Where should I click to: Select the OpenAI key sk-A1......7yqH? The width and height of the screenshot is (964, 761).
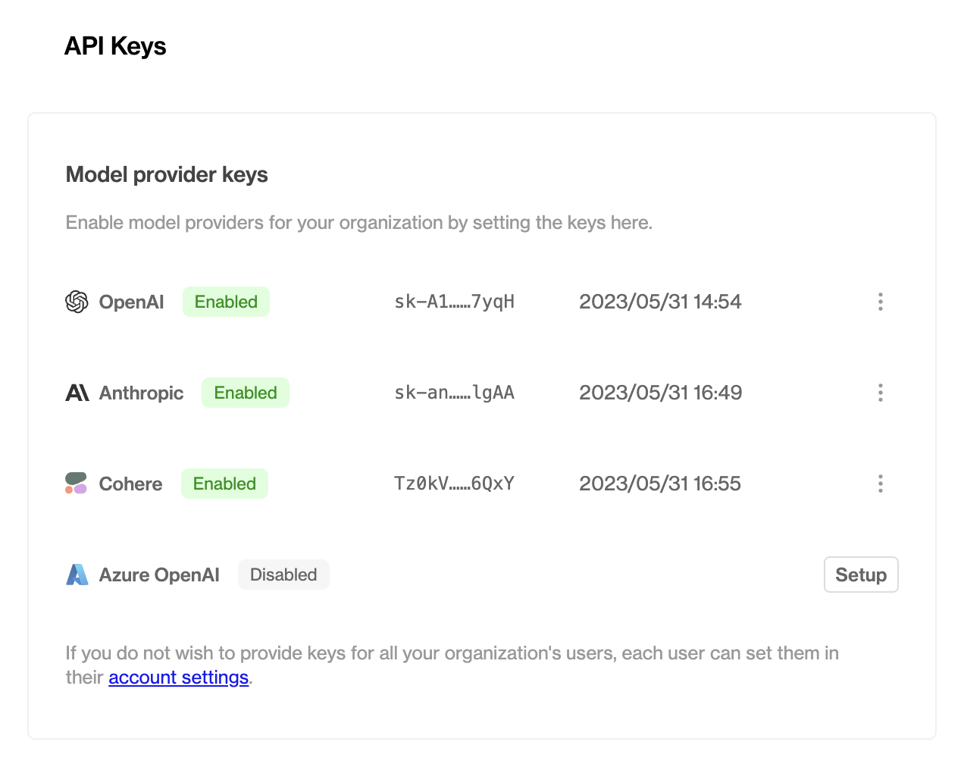point(455,302)
